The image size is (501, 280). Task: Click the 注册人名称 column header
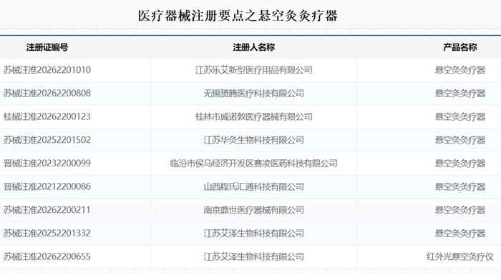pyautogui.click(x=253, y=48)
